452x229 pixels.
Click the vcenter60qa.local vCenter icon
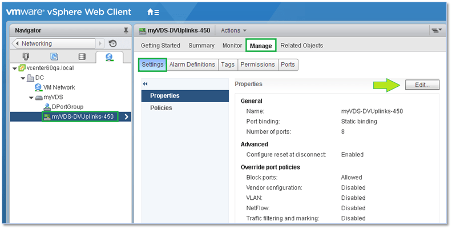point(22,68)
